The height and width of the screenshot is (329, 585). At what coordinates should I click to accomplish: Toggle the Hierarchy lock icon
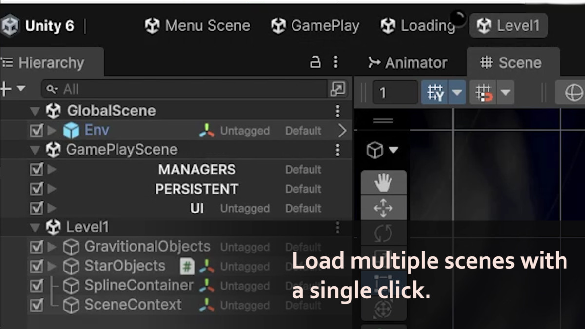316,62
